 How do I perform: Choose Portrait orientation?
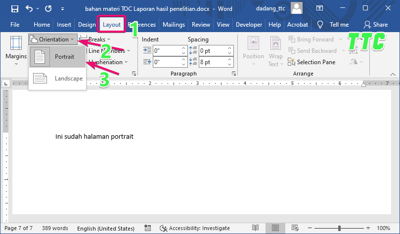point(57,57)
